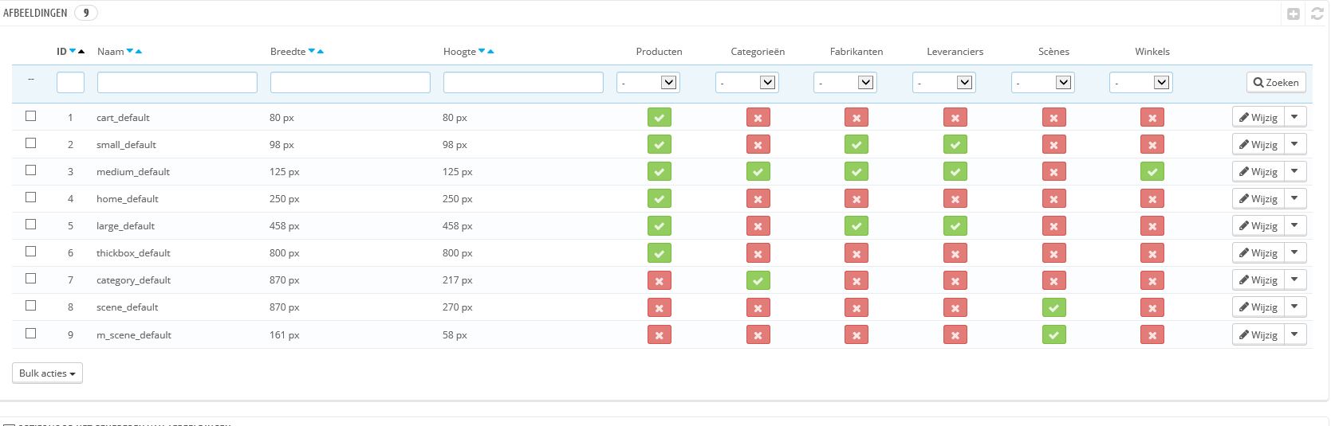Open the Producten filter dropdown
The width and height of the screenshot is (1331, 426).
click(x=648, y=83)
